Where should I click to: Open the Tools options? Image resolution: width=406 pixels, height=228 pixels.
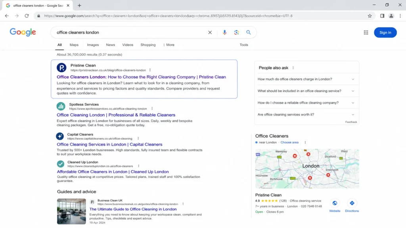coord(244,45)
